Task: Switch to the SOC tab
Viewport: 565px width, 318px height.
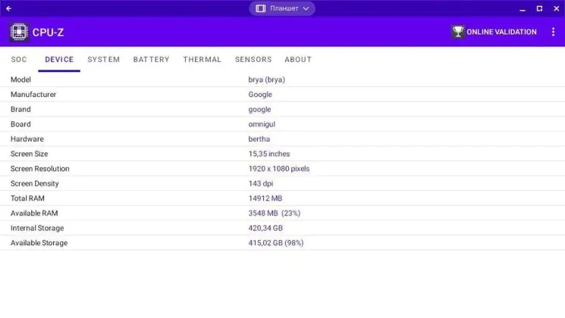Action: click(19, 59)
